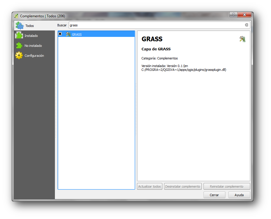
Task: Select the GRASS row in plugin list
Action: pyautogui.click(x=96, y=34)
